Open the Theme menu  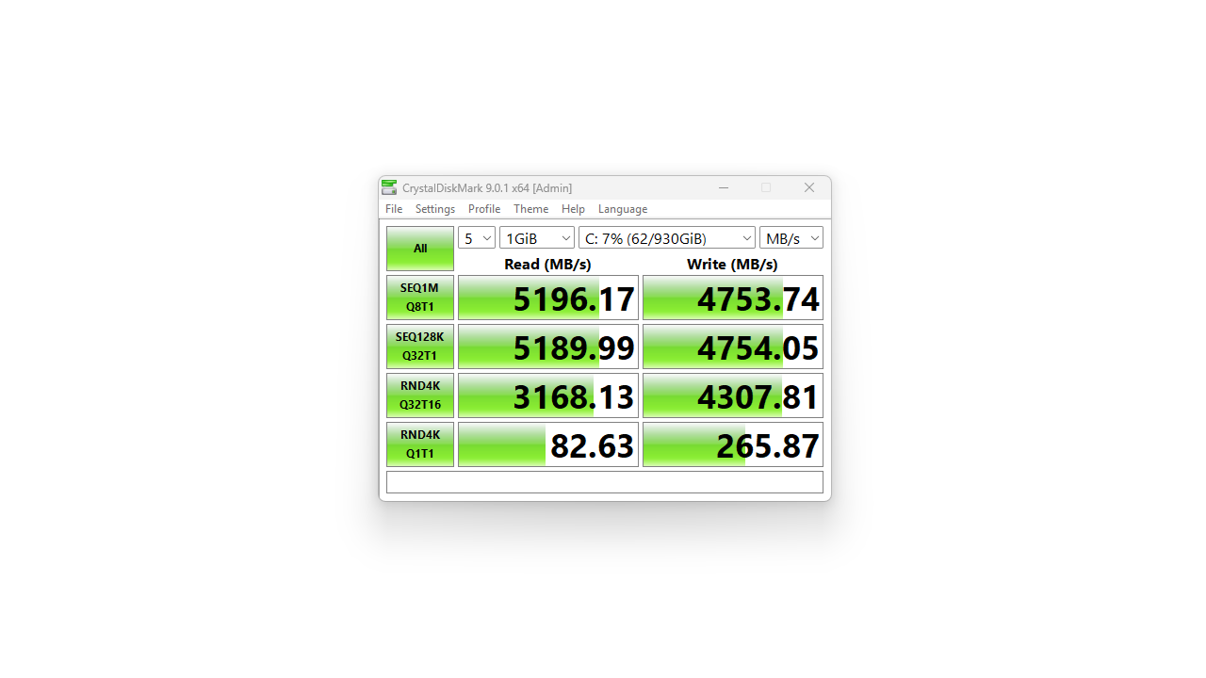[x=530, y=209]
